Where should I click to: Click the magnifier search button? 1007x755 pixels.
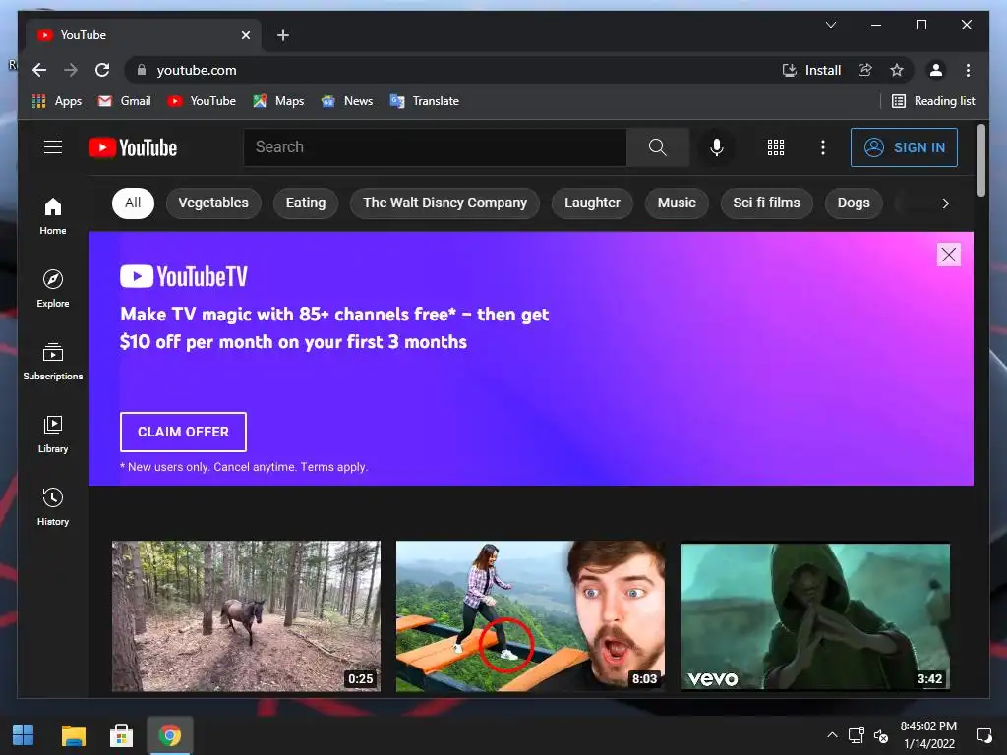point(657,147)
